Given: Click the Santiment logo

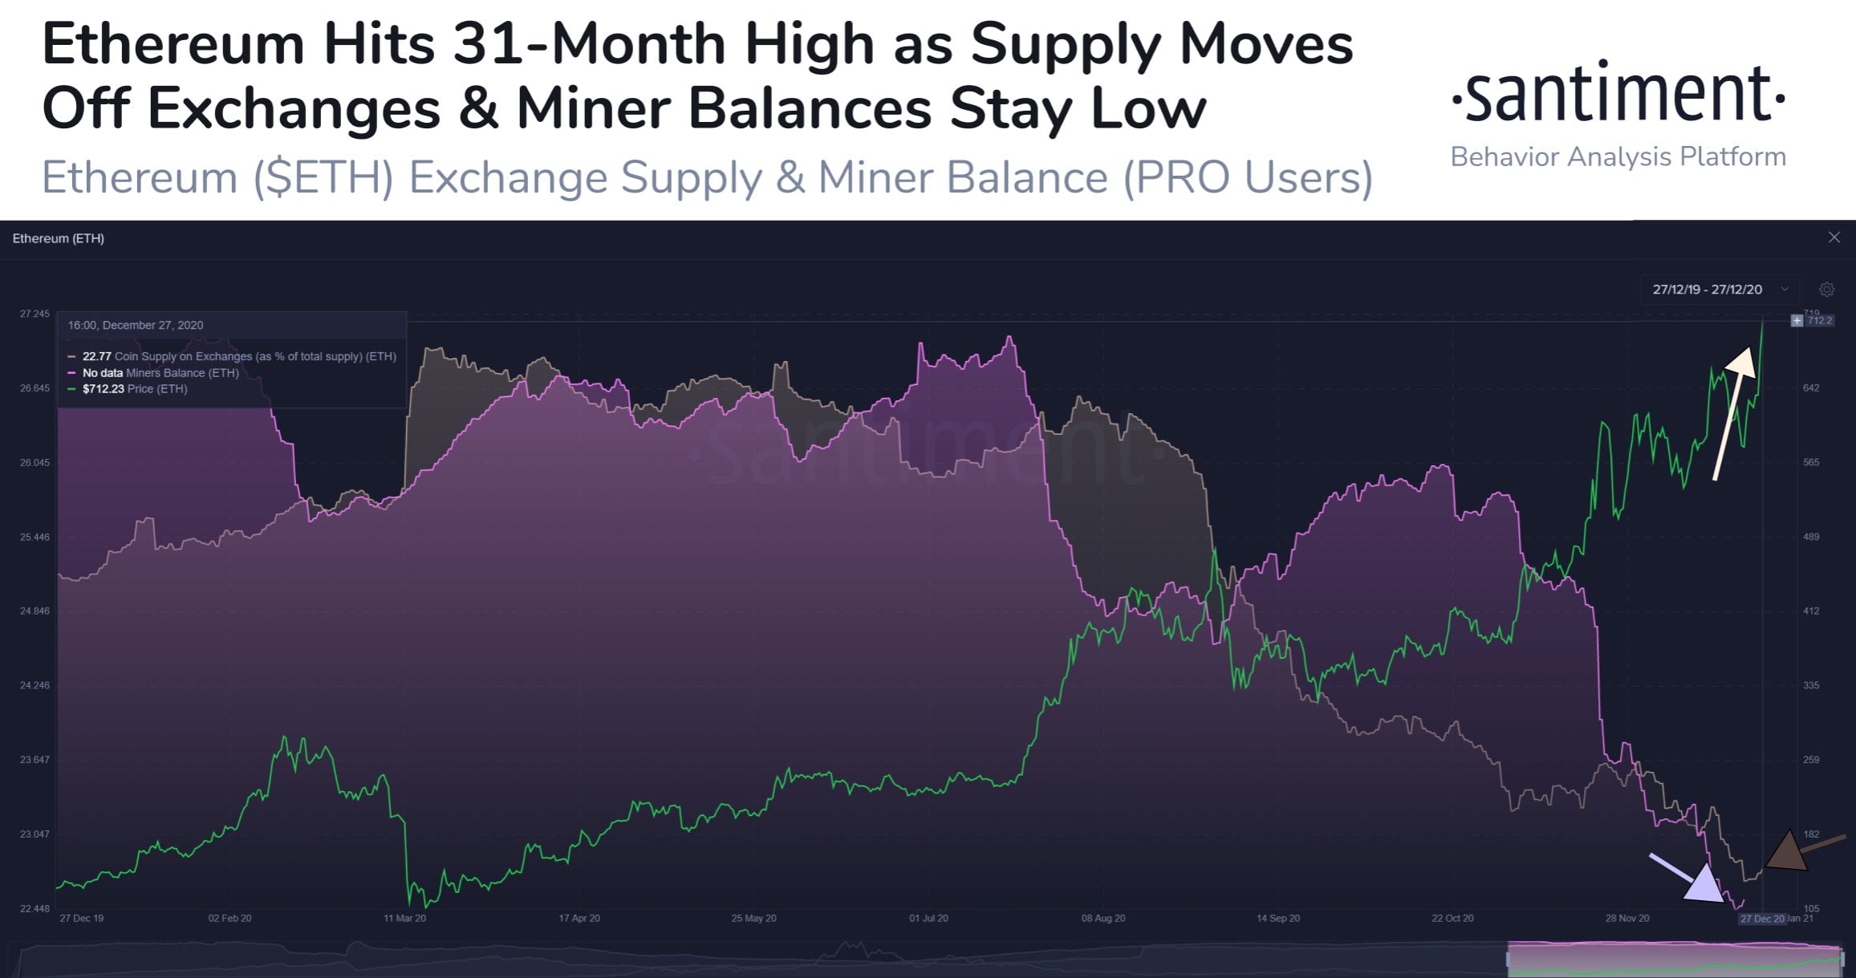Looking at the screenshot, I should tap(1619, 94).
